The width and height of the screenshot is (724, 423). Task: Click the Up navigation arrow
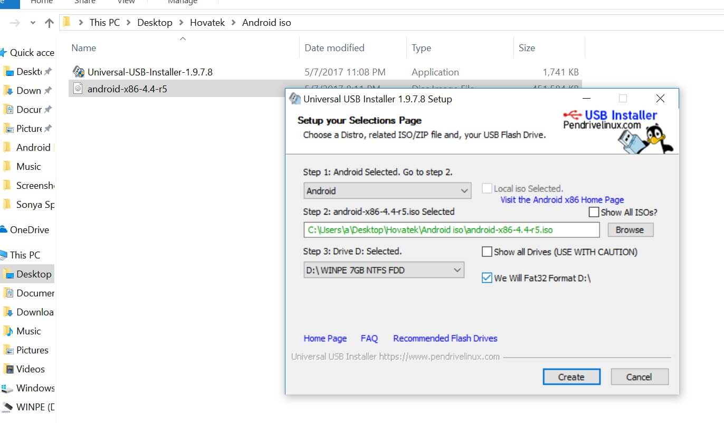pos(49,22)
